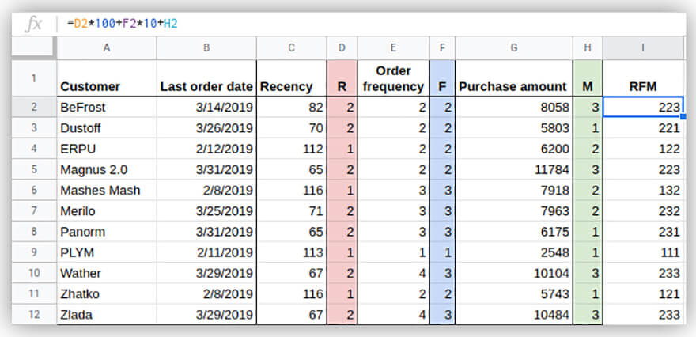Select row 1 header
The height and width of the screenshot is (337, 696).
coord(34,78)
